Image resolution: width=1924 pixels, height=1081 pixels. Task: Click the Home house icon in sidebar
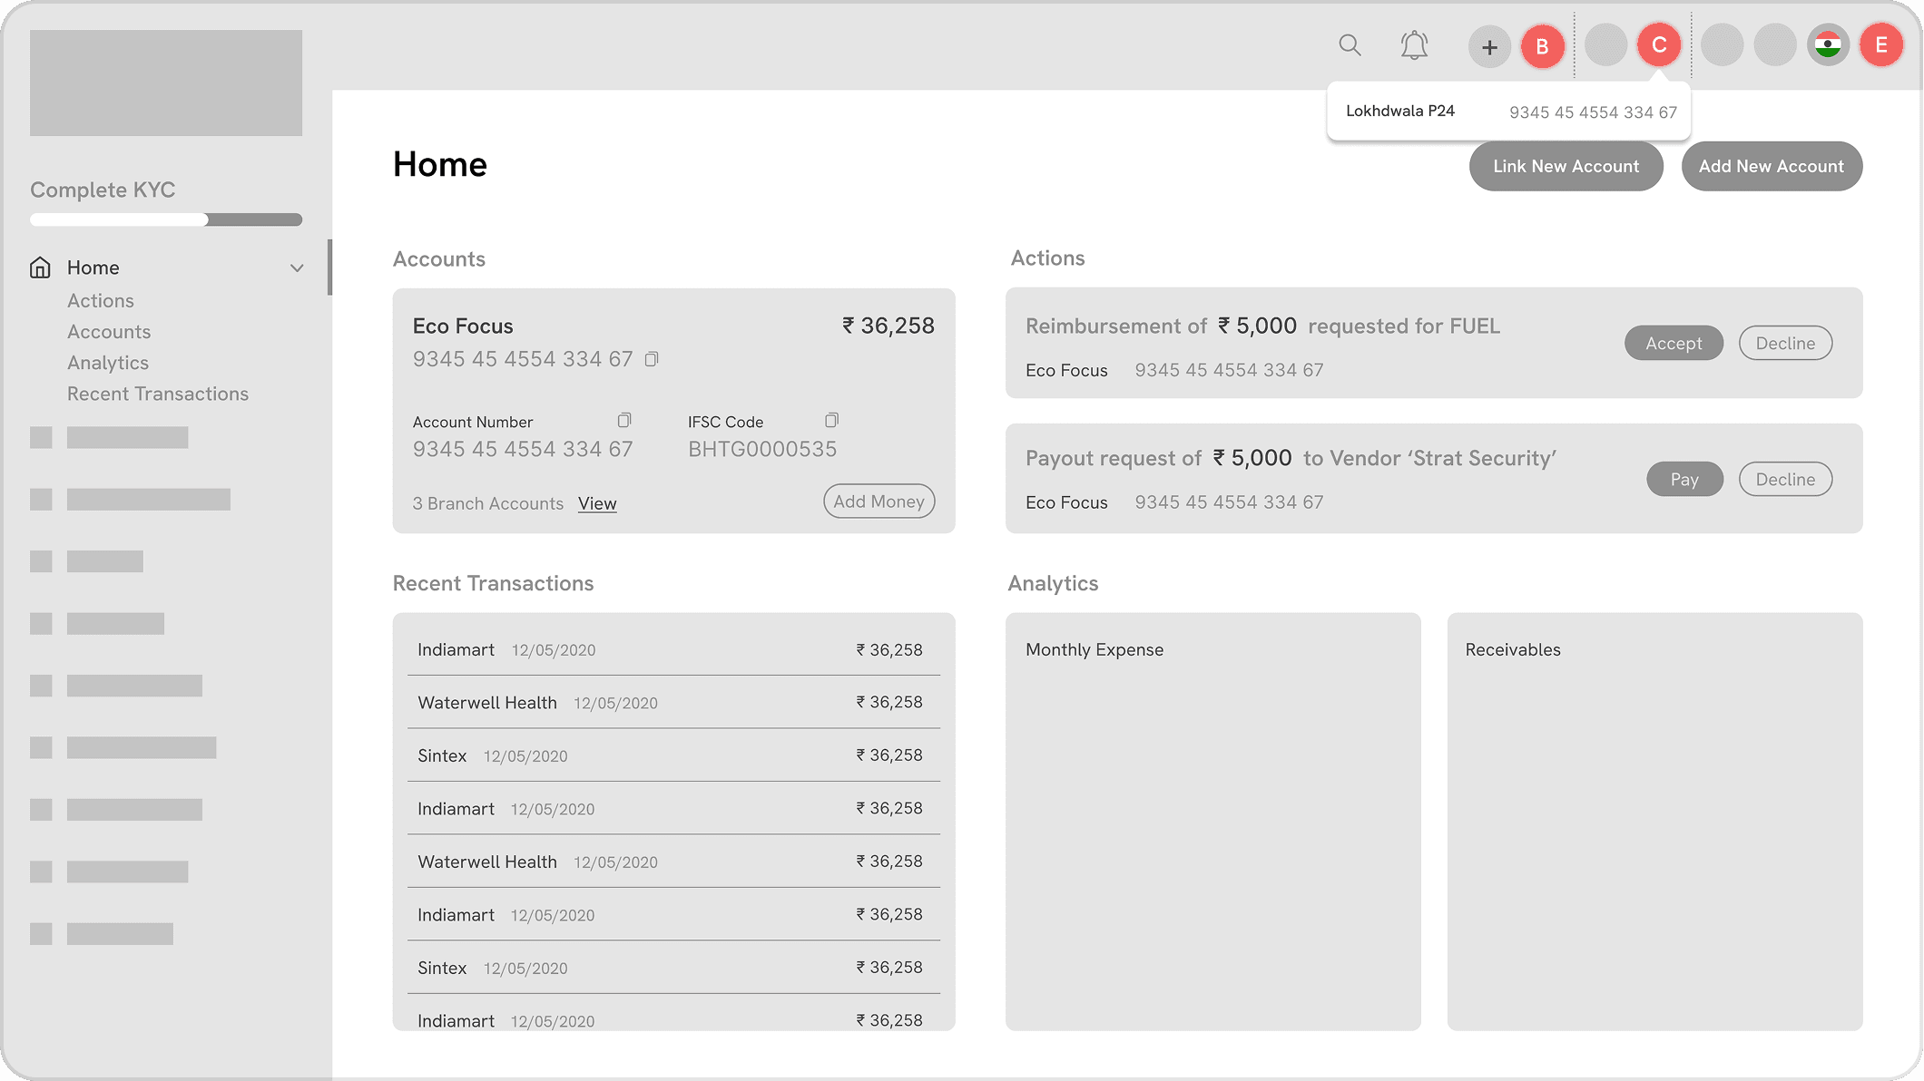click(40, 268)
